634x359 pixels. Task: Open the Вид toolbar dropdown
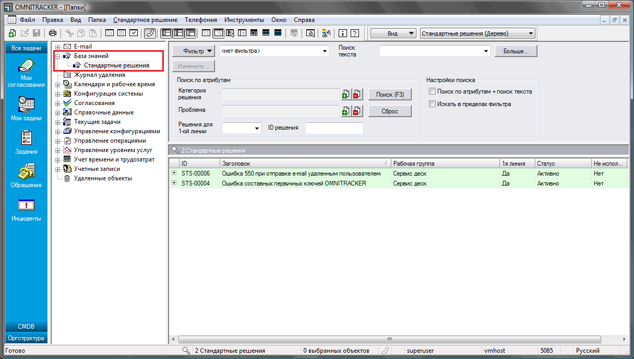pos(393,33)
